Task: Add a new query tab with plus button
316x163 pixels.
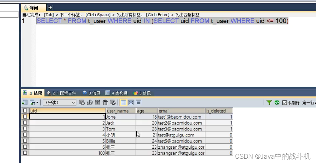Action: click(x=50, y=8)
